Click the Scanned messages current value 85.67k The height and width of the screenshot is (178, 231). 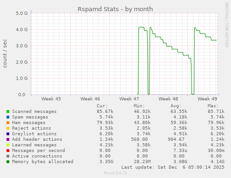tap(105, 112)
